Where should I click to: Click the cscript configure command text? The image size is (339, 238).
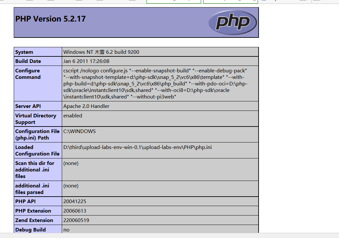coord(156,84)
